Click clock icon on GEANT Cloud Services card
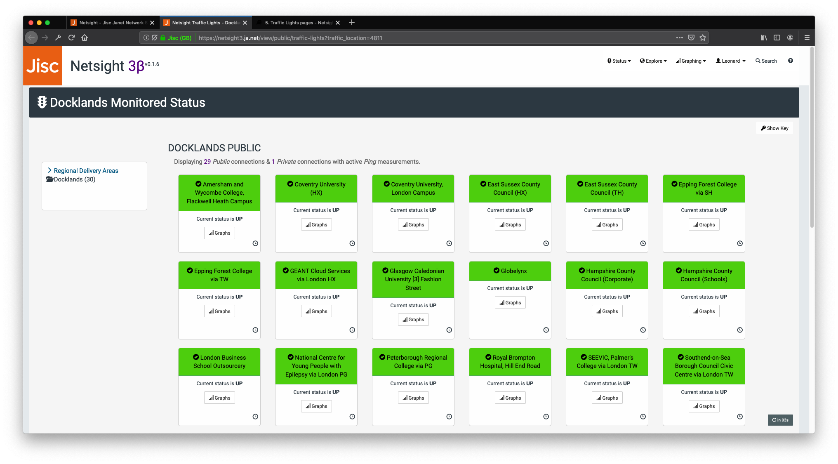This screenshot has width=838, height=464. pyautogui.click(x=352, y=330)
